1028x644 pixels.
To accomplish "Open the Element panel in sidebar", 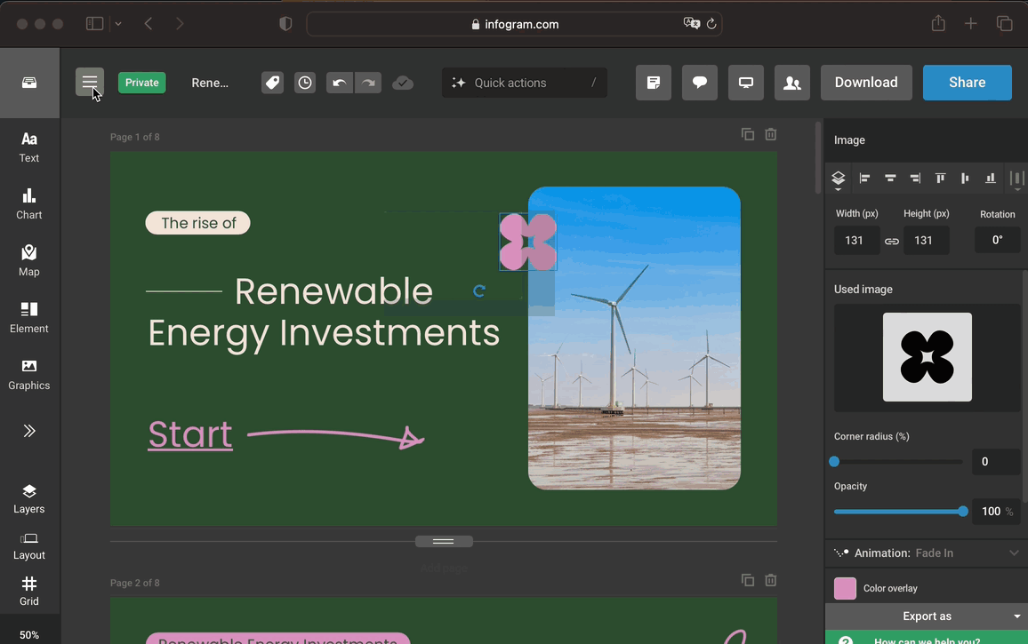I will pyautogui.click(x=28, y=318).
